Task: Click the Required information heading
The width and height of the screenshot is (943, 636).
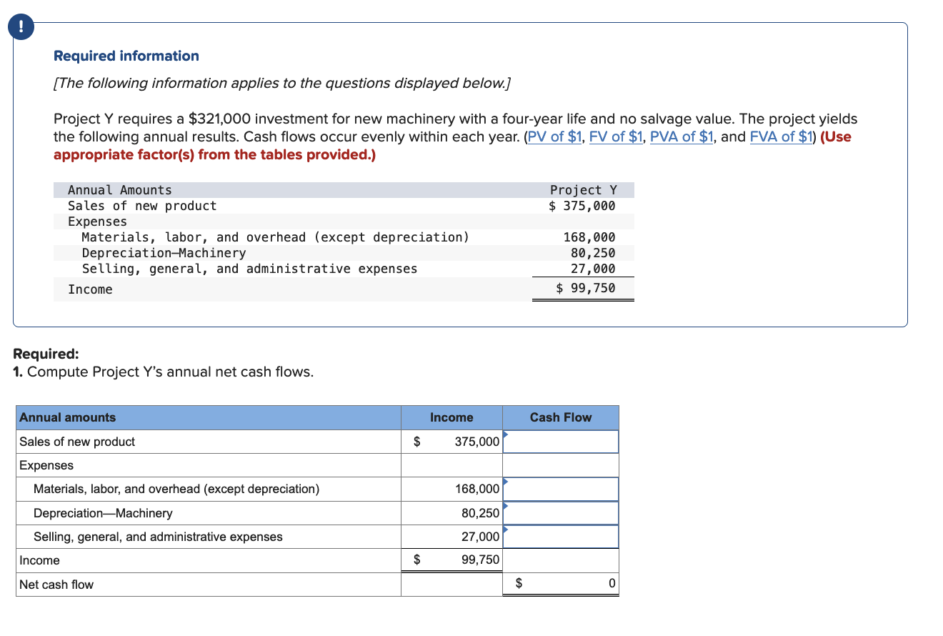Action: (x=126, y=56)
